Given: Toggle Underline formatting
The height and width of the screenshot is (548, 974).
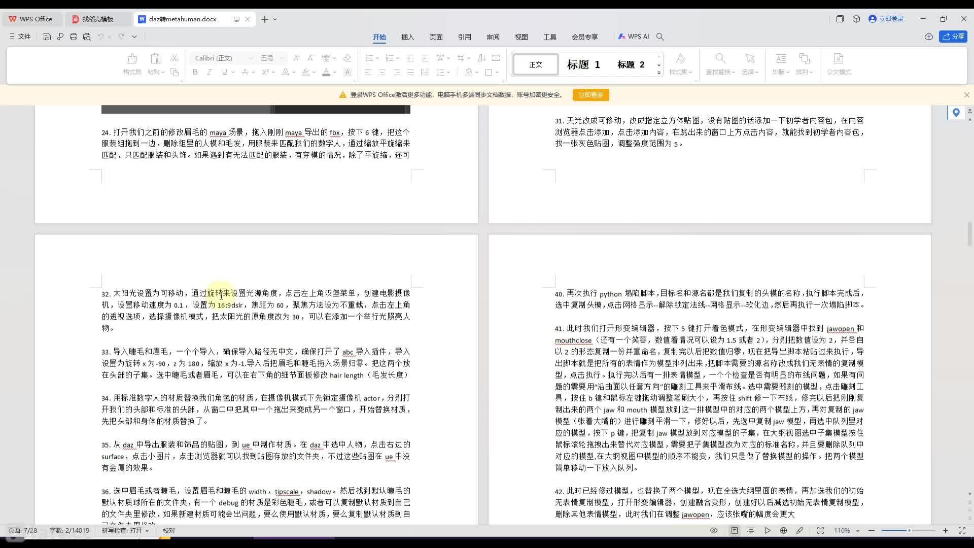Looking at the screenshot, I should 224,72.
